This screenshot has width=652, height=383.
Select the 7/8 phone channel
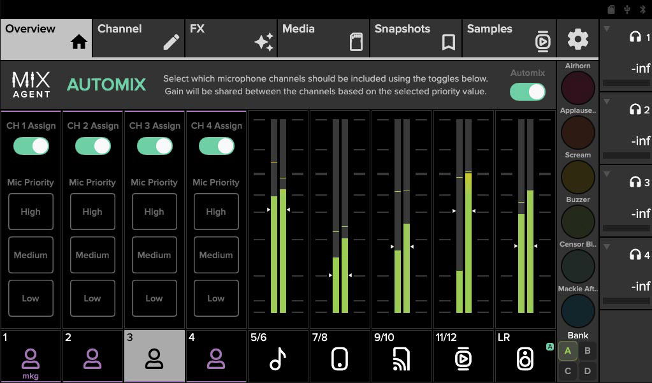point(340,356)
